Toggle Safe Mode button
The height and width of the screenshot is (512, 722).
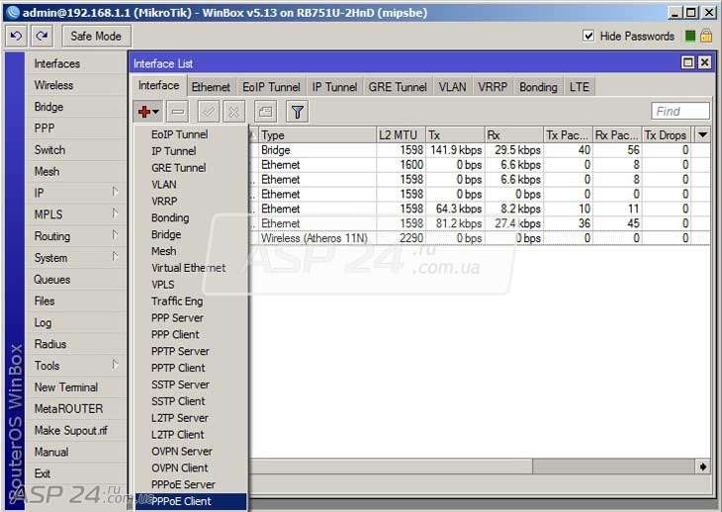[x=96, y=36]
